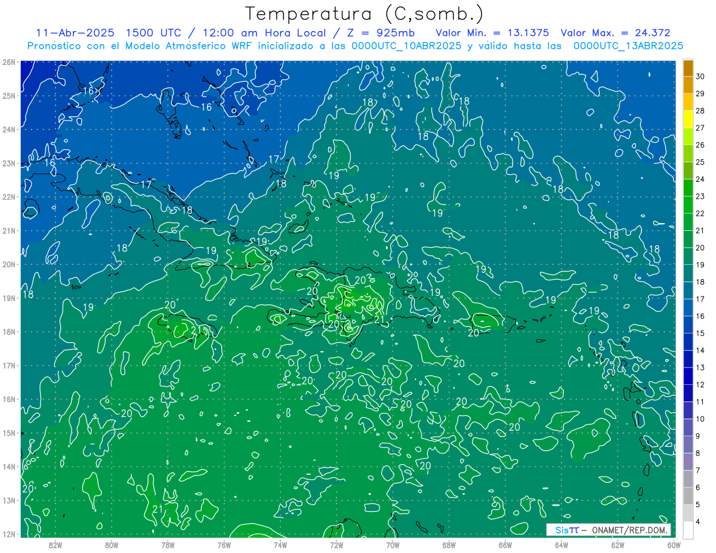Click the 14N latitude label
Screen dimensions: 716x553
point(8,467)
